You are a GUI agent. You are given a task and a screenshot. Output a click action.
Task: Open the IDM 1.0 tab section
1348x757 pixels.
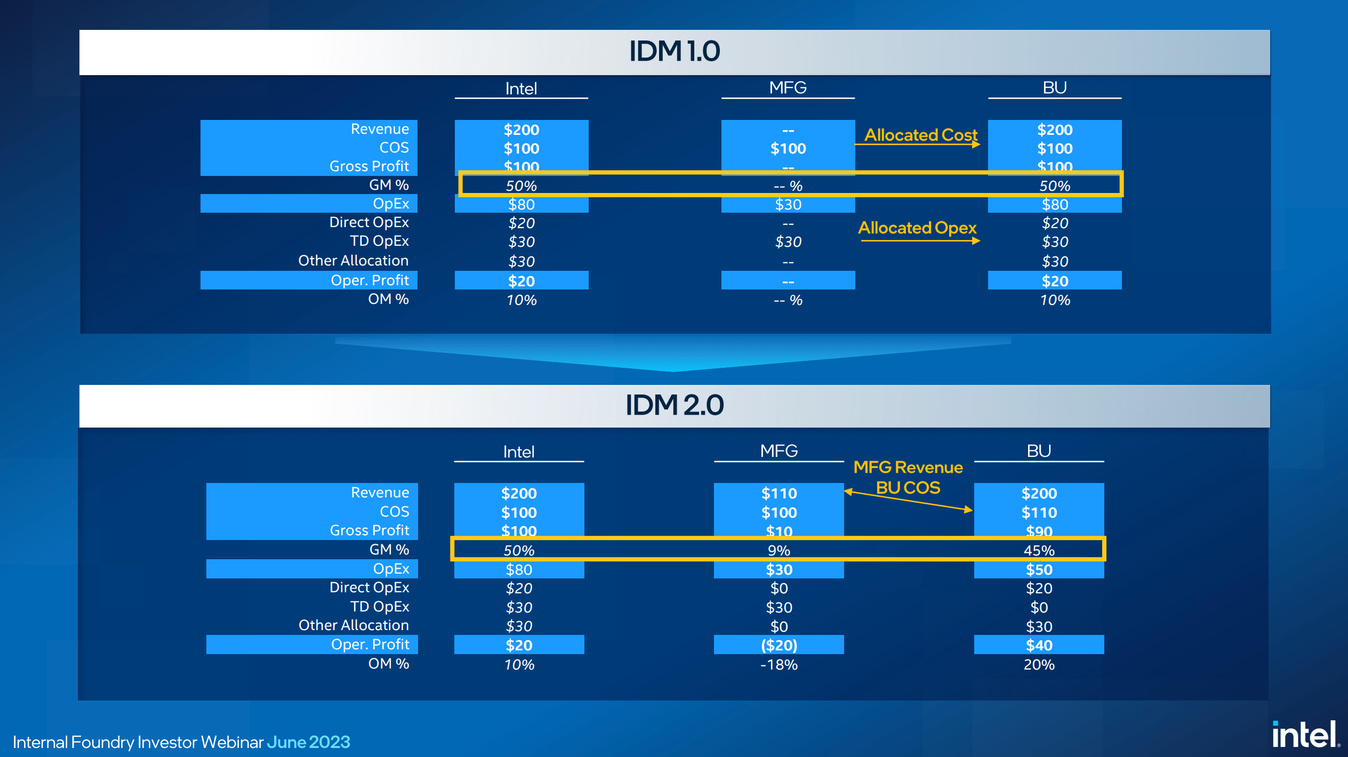point(673,44)
